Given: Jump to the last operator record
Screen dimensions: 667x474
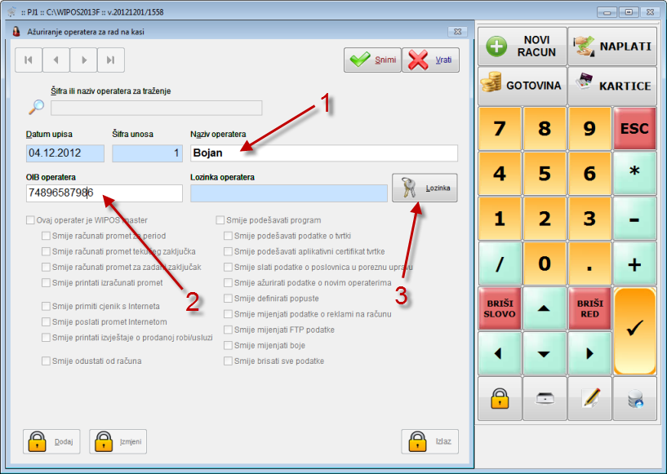Looking at the screenshot, I should pos(111,60).
